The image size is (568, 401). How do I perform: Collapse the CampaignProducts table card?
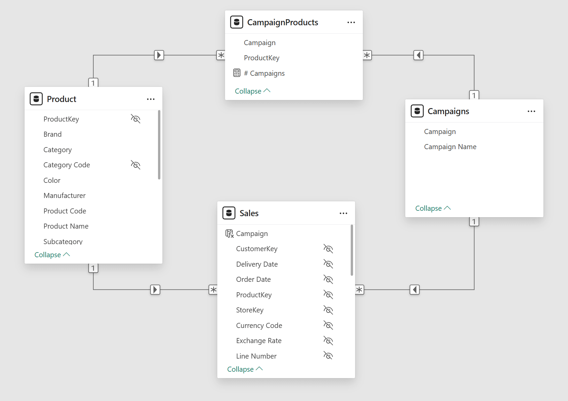(252, 91)
